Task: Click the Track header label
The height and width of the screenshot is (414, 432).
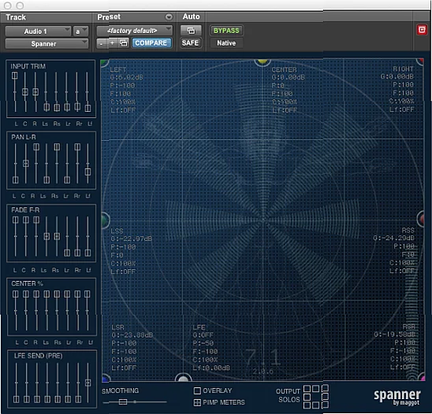Action: click(16, 17)
